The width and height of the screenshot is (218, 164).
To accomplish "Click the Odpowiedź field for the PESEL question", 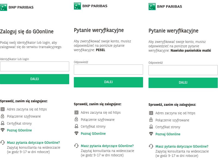I will click(x=108, y=69).
